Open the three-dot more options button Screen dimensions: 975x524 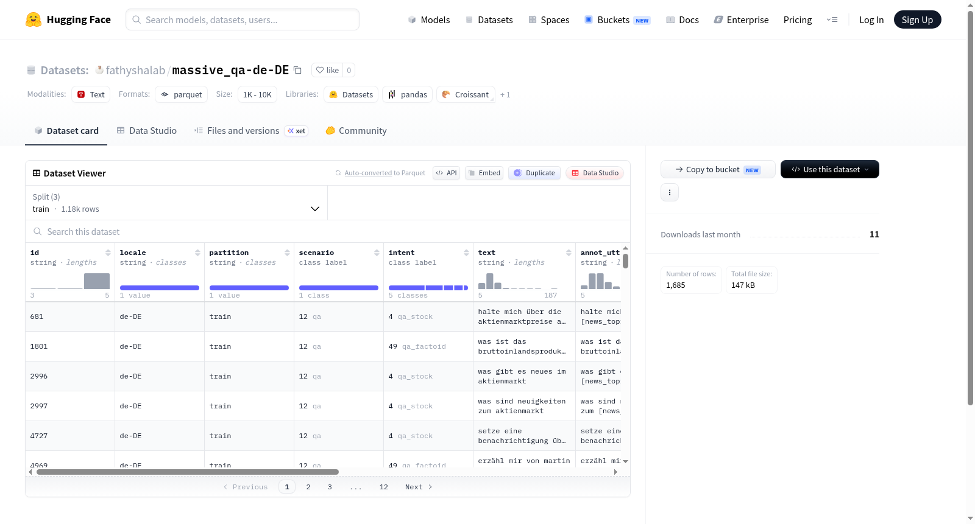[670, 192]
